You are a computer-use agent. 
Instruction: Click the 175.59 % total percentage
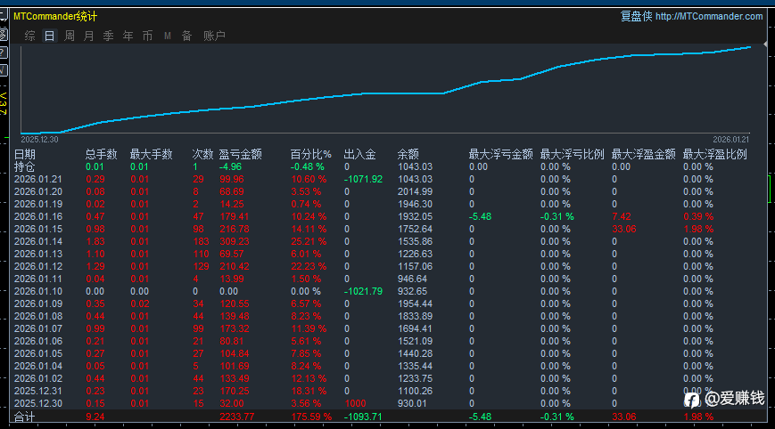[311, 417]
